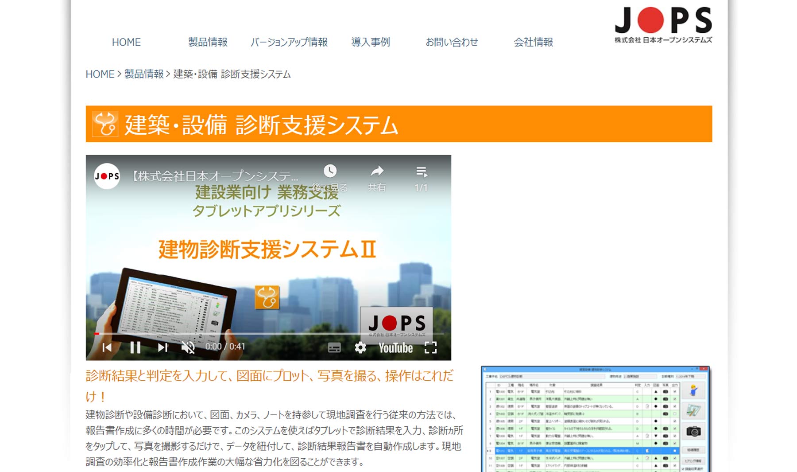Open the HOME navigation menu item
The width and height of the screenshot is (797, 472).
pos(126,42)
